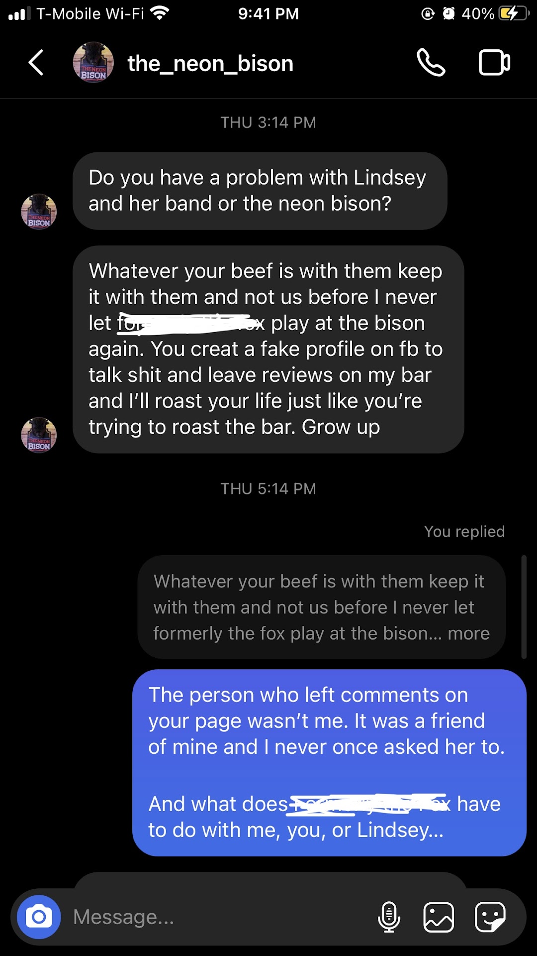
Task: Open the camera from message bar
Action: click(39, 917)
